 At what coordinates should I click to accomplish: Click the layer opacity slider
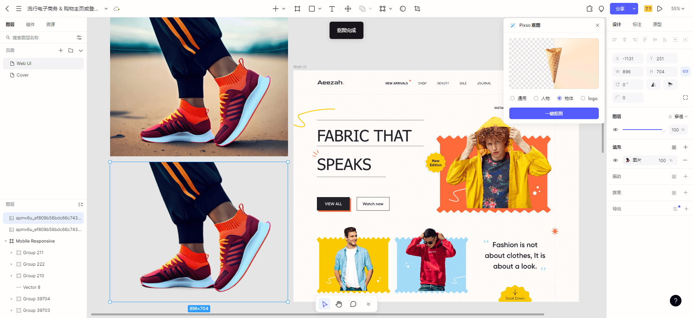pos(642,130)
